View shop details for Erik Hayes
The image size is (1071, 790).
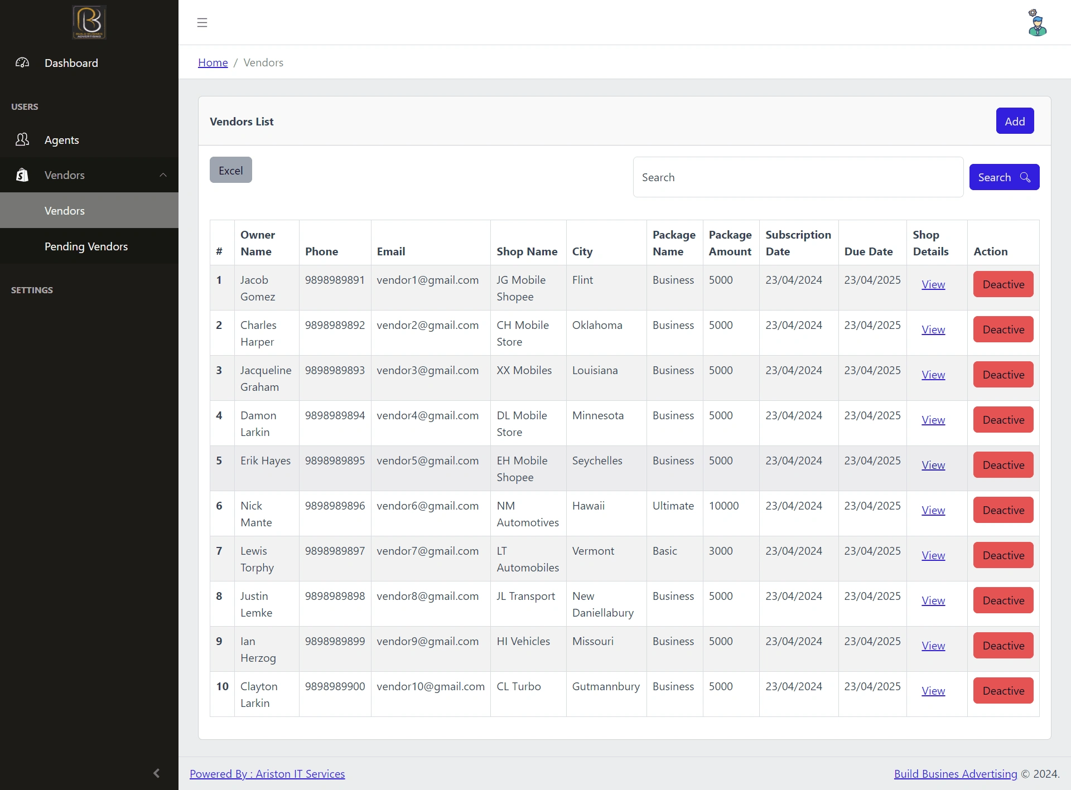click(x=933, y=465)
